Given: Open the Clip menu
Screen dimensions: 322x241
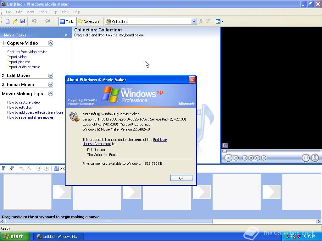Looking at the screenshot, I should [54, 12].
